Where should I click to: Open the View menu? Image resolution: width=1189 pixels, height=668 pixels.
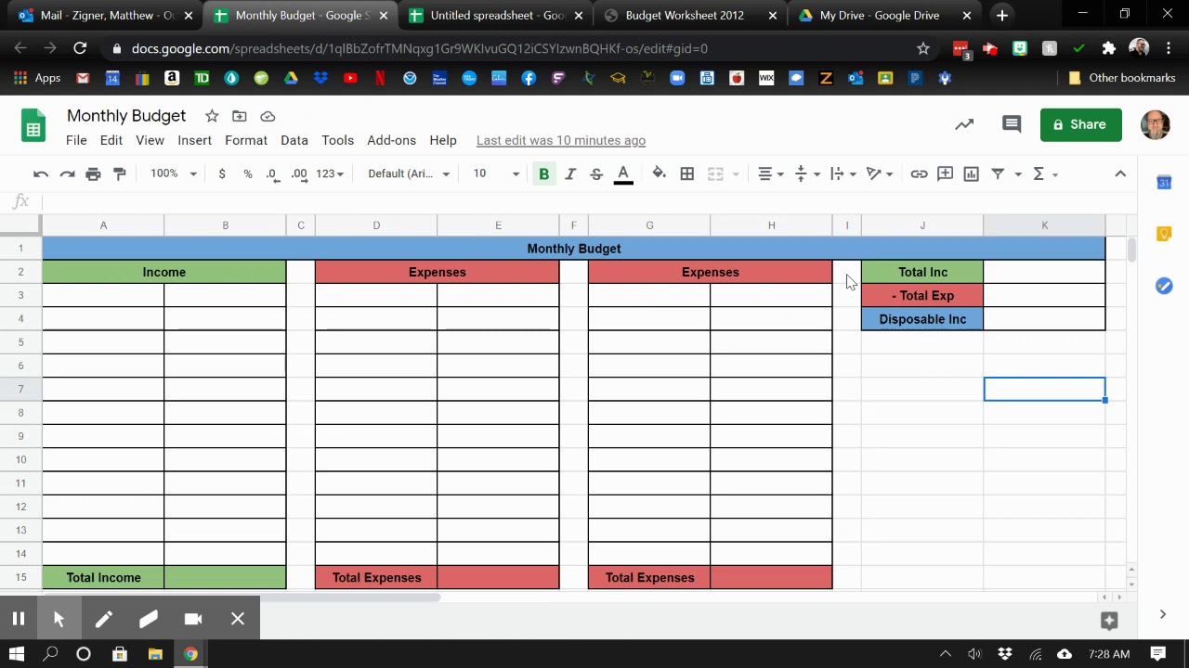(x=150, y=140)
